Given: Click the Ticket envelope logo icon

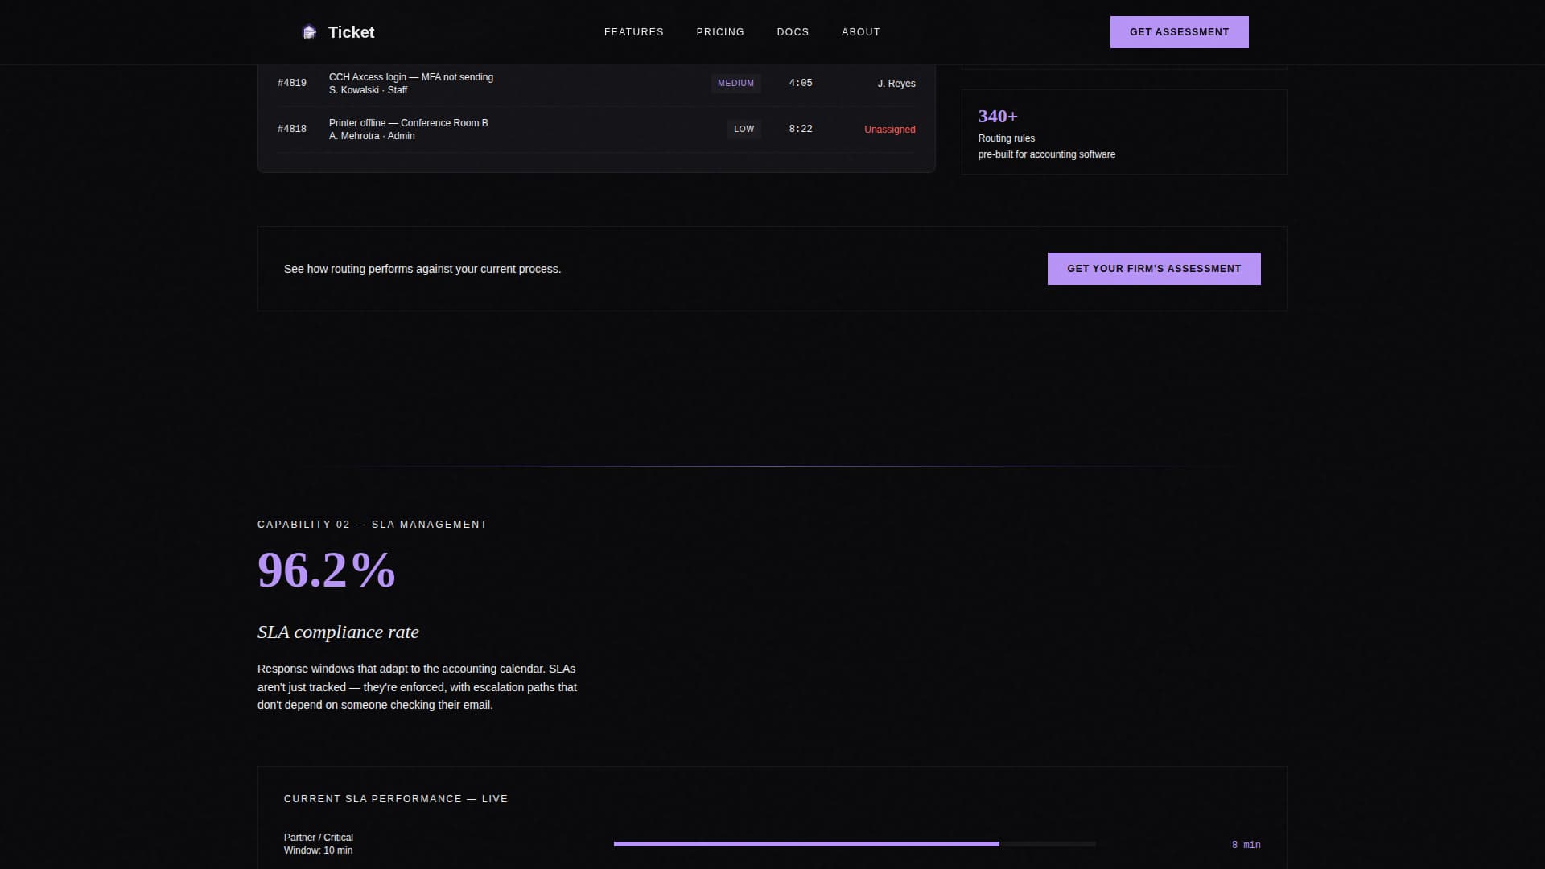Looking at the screenshot, I should tap(310, 31).
